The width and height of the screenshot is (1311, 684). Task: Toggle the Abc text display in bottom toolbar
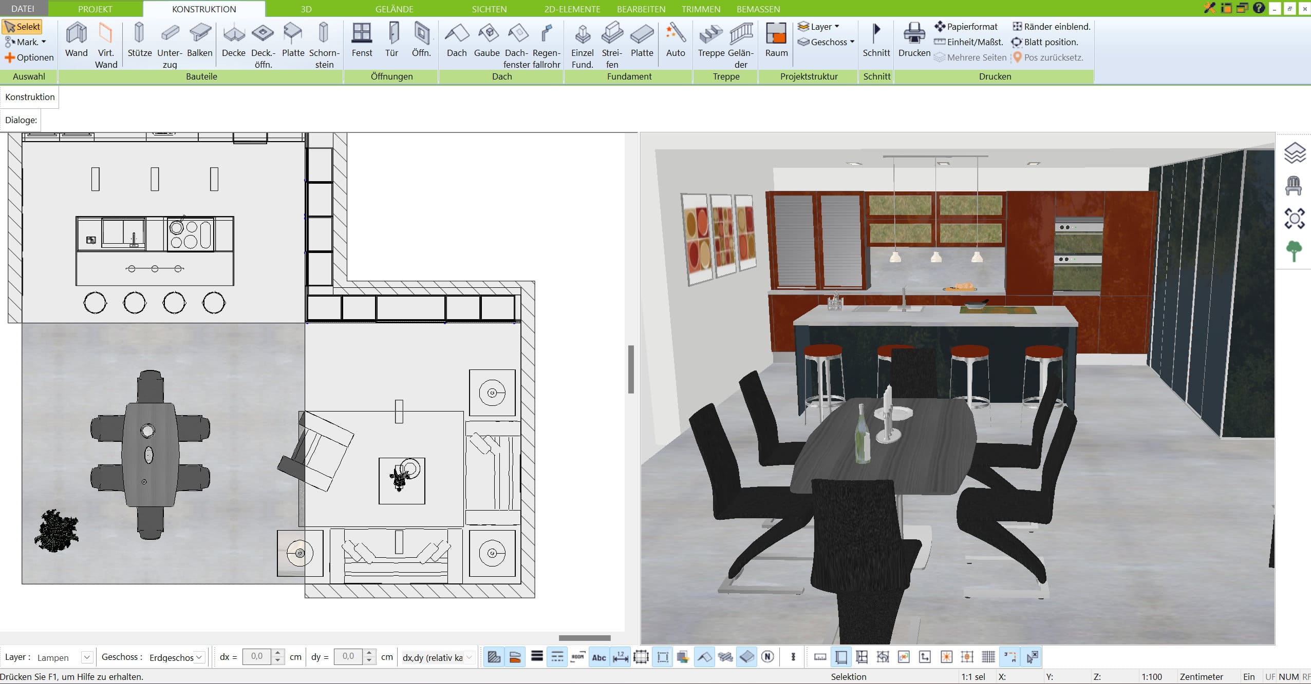pos(599,657)
